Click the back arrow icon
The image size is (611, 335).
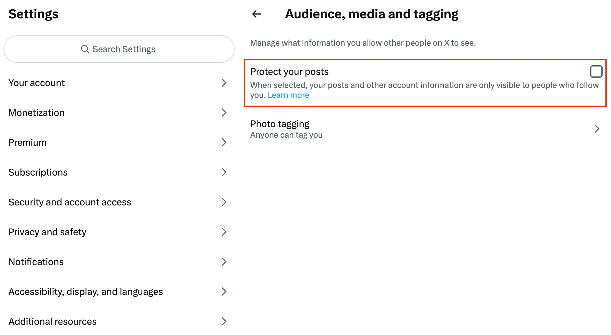click(256, 14)
